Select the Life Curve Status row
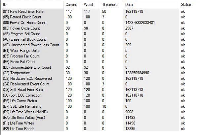200x135 pixels. [101, 101]
